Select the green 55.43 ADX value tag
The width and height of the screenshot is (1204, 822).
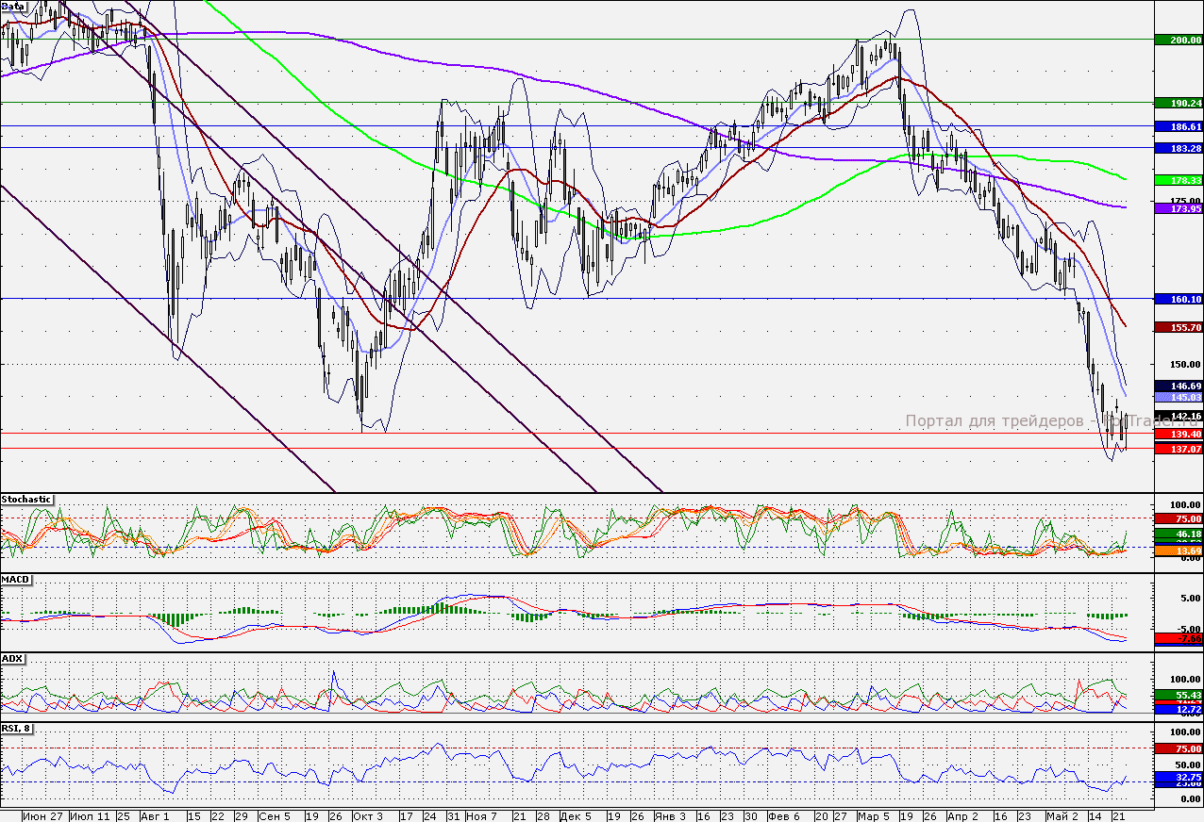click(x=1179, y=695)
